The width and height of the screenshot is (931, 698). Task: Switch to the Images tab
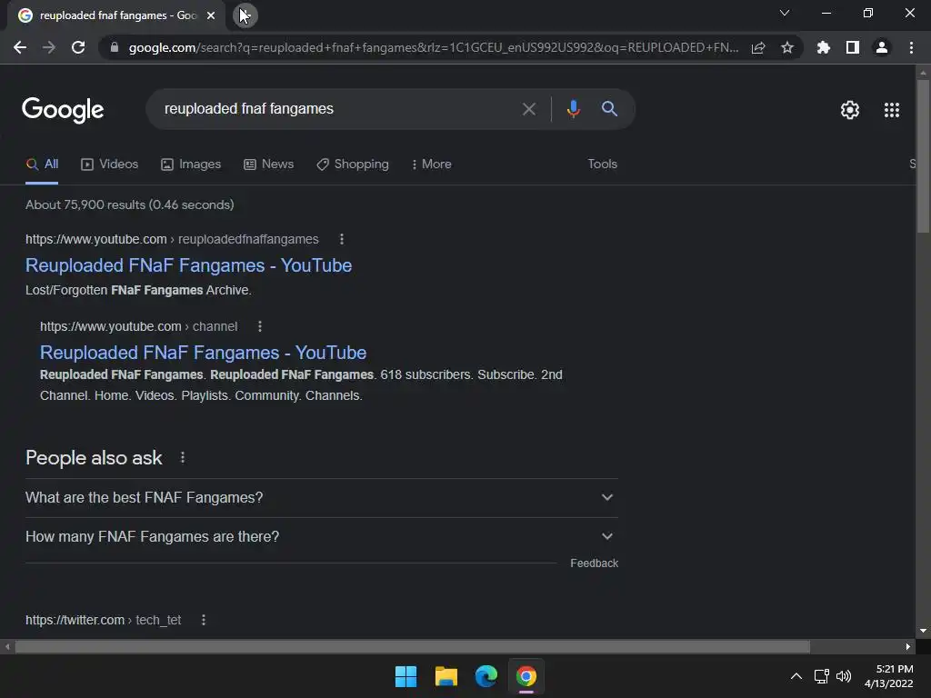pyautogui.click(x=191, y=165)
